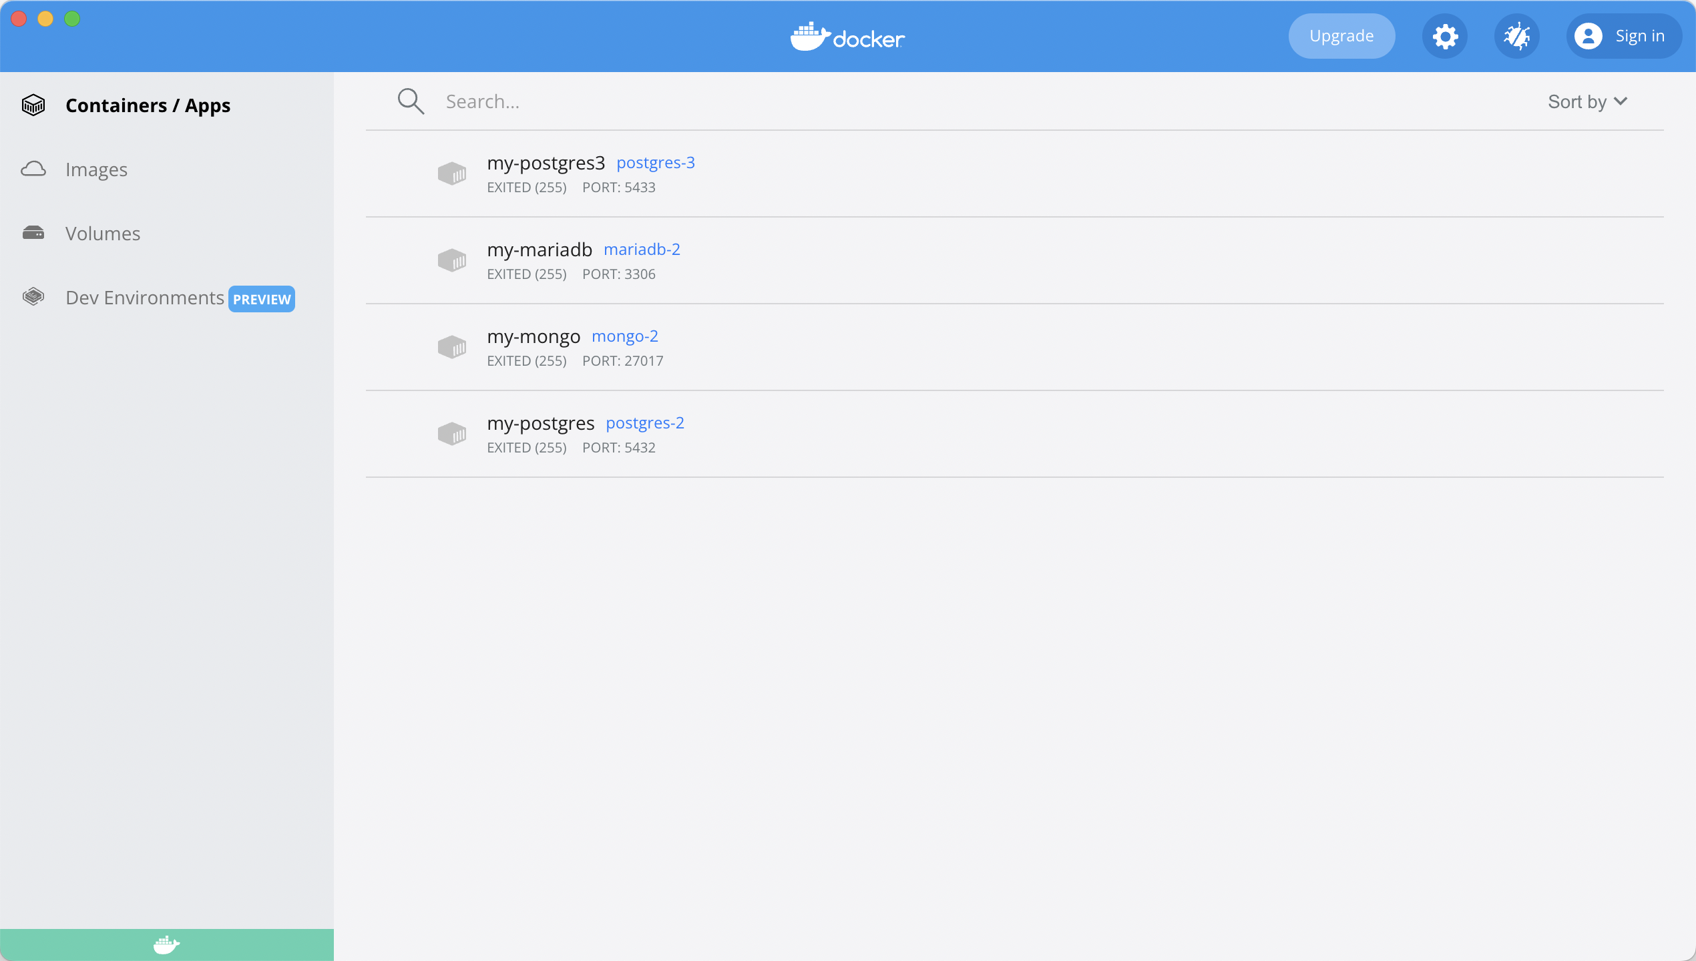The width and height of the screenshot is (1696, 961).
Task: Select Containers / Apps in sidebar
Action: [148, 105]
